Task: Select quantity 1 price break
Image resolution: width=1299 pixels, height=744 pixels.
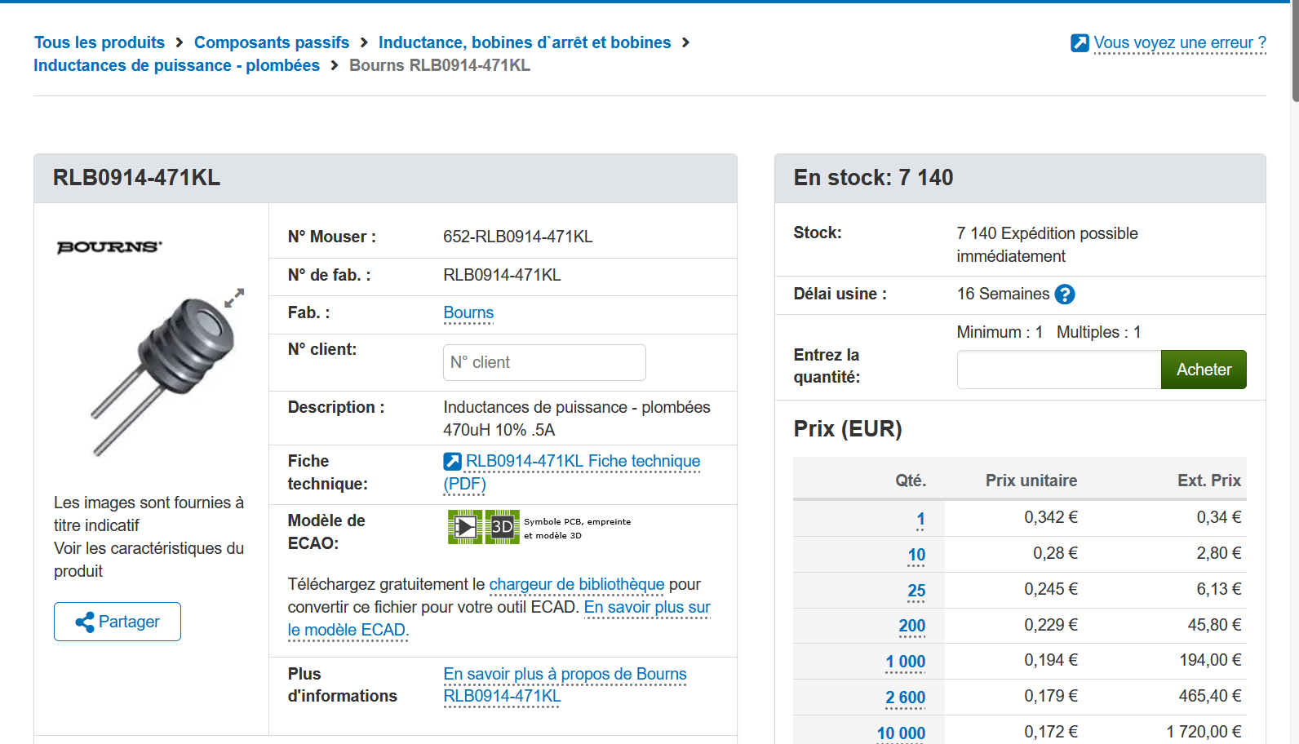Action: click(920, 519)
